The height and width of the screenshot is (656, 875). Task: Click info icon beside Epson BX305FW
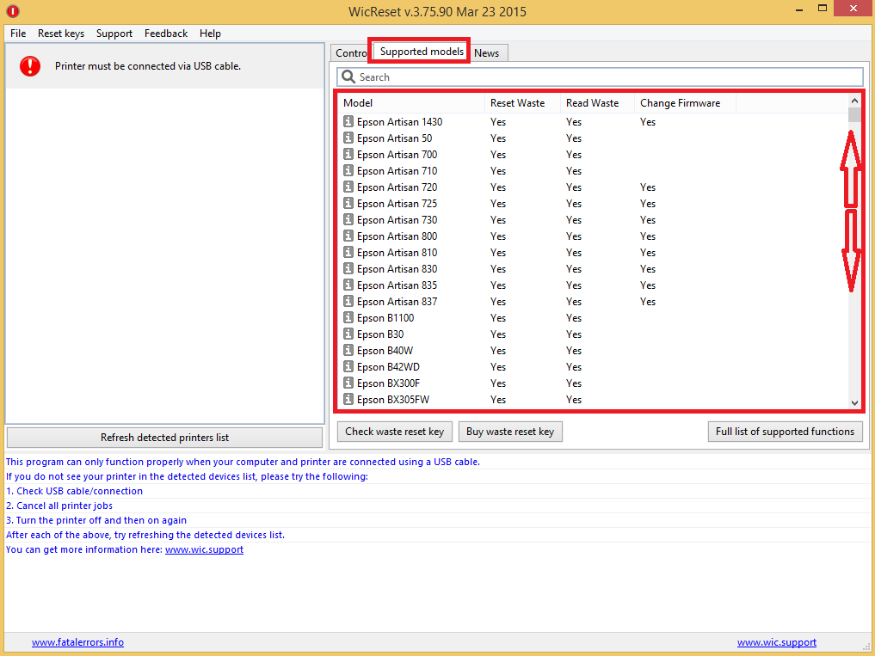(x=348, y=399)
